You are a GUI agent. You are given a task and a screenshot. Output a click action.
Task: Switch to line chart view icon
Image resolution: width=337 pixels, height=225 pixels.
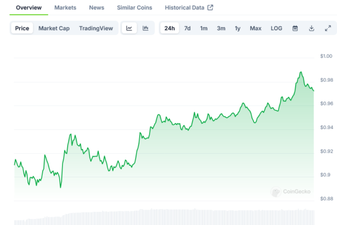129,28
